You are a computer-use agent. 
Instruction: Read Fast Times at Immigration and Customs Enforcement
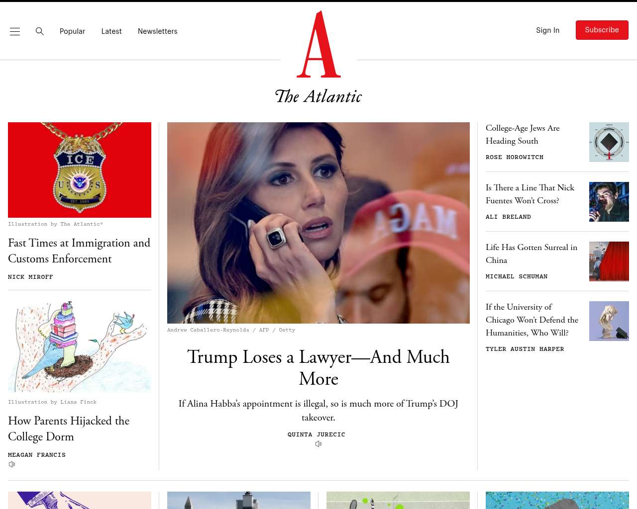(x=80, y=251)
